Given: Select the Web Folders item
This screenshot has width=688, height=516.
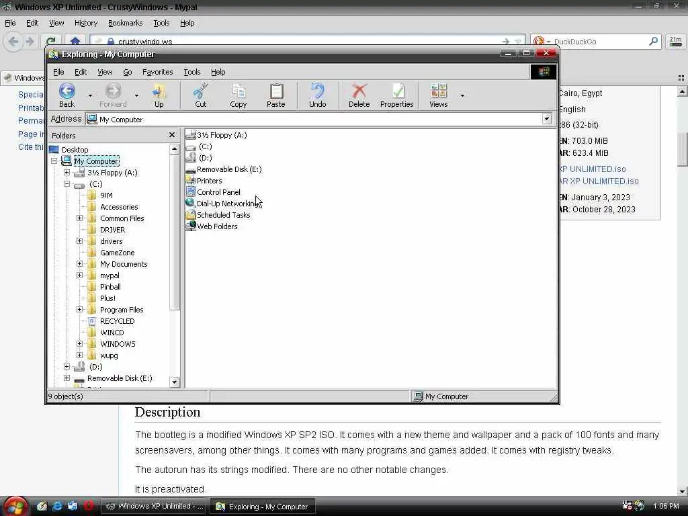Looking at the screenshot, I should tap(212, 226).
